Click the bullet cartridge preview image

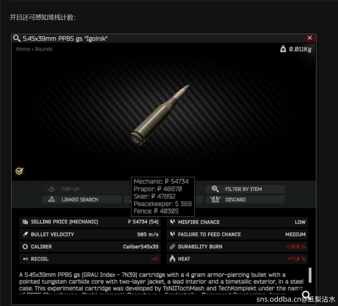tap(160, 115)
